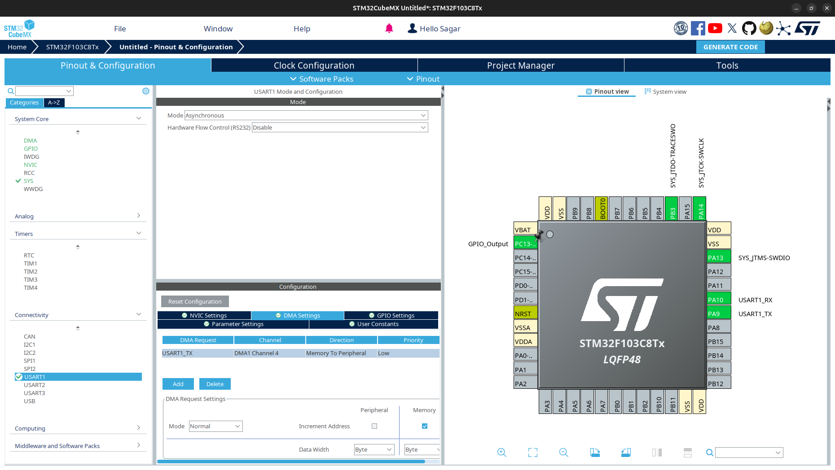Click pin PC13 on the chip
The height and width of the screenshot is (470, 835).
[x=526, y=244]
